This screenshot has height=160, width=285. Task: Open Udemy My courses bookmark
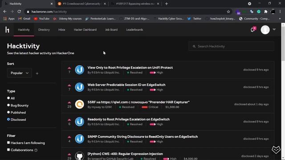coord(67,19)
